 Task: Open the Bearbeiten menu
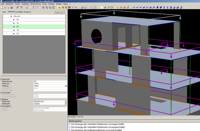point(9,4)
